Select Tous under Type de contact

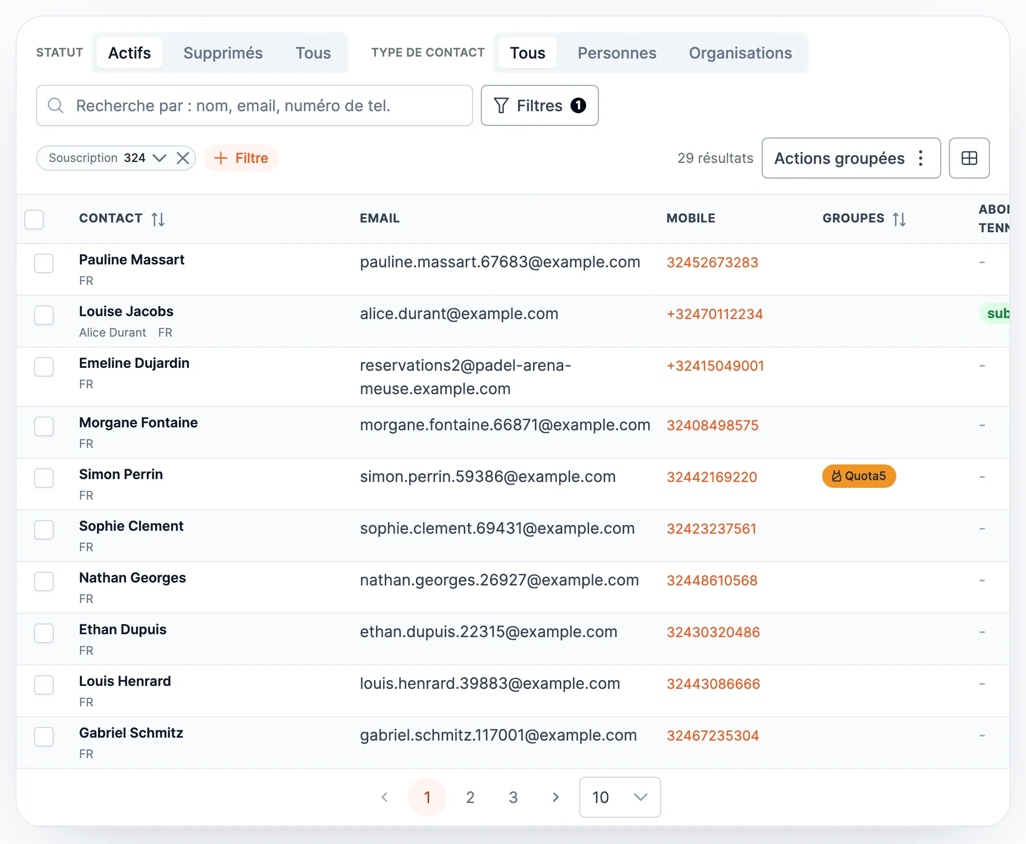pyautogui.click(x=528, y=53)
